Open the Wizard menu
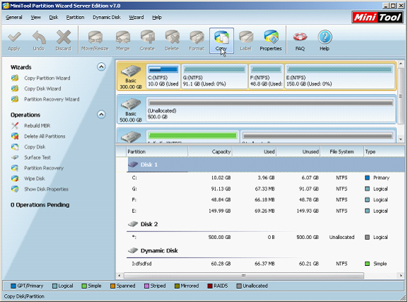 (136, 18)
